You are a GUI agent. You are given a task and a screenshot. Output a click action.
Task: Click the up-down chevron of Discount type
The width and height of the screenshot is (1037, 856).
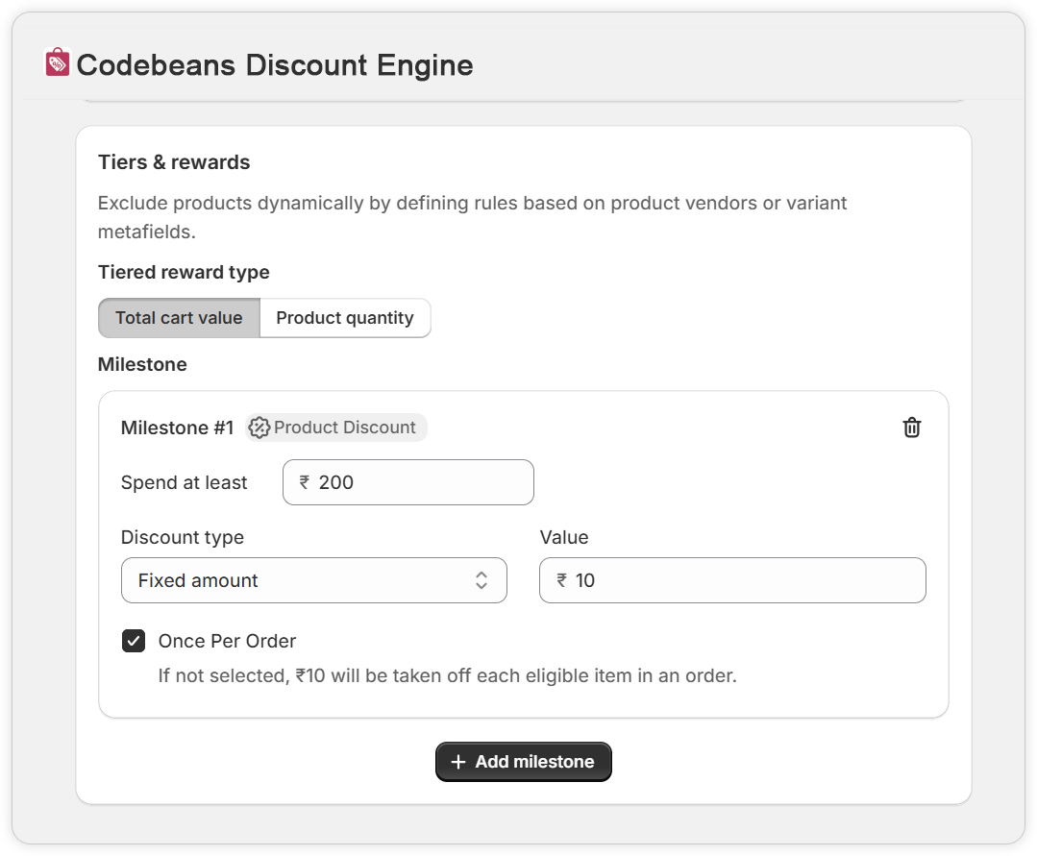click(481, 580)
